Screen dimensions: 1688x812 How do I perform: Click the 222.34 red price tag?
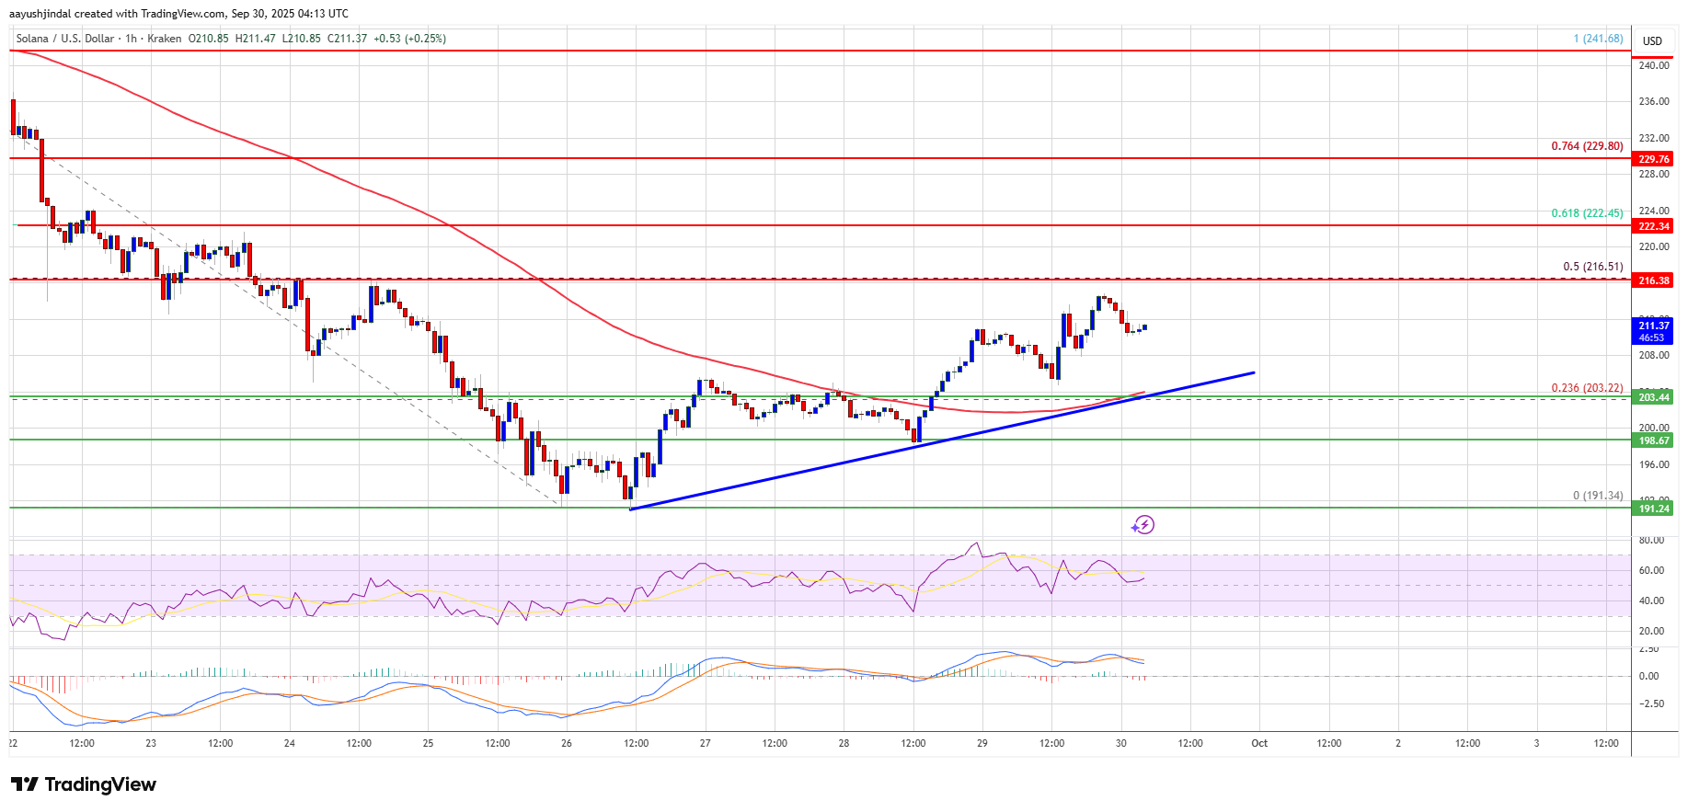pyautogui.click(x=1654, y=226)
